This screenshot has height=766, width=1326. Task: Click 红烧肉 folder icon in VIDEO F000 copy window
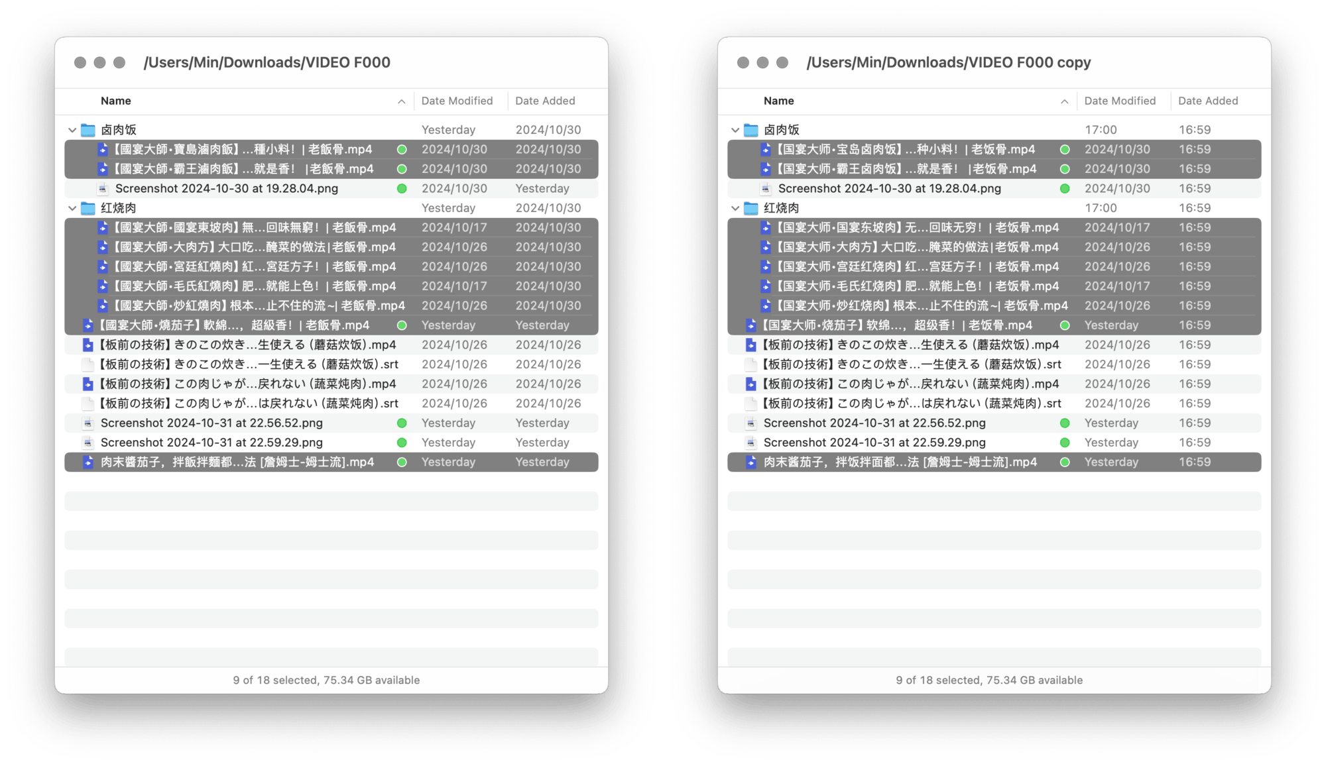751,208
